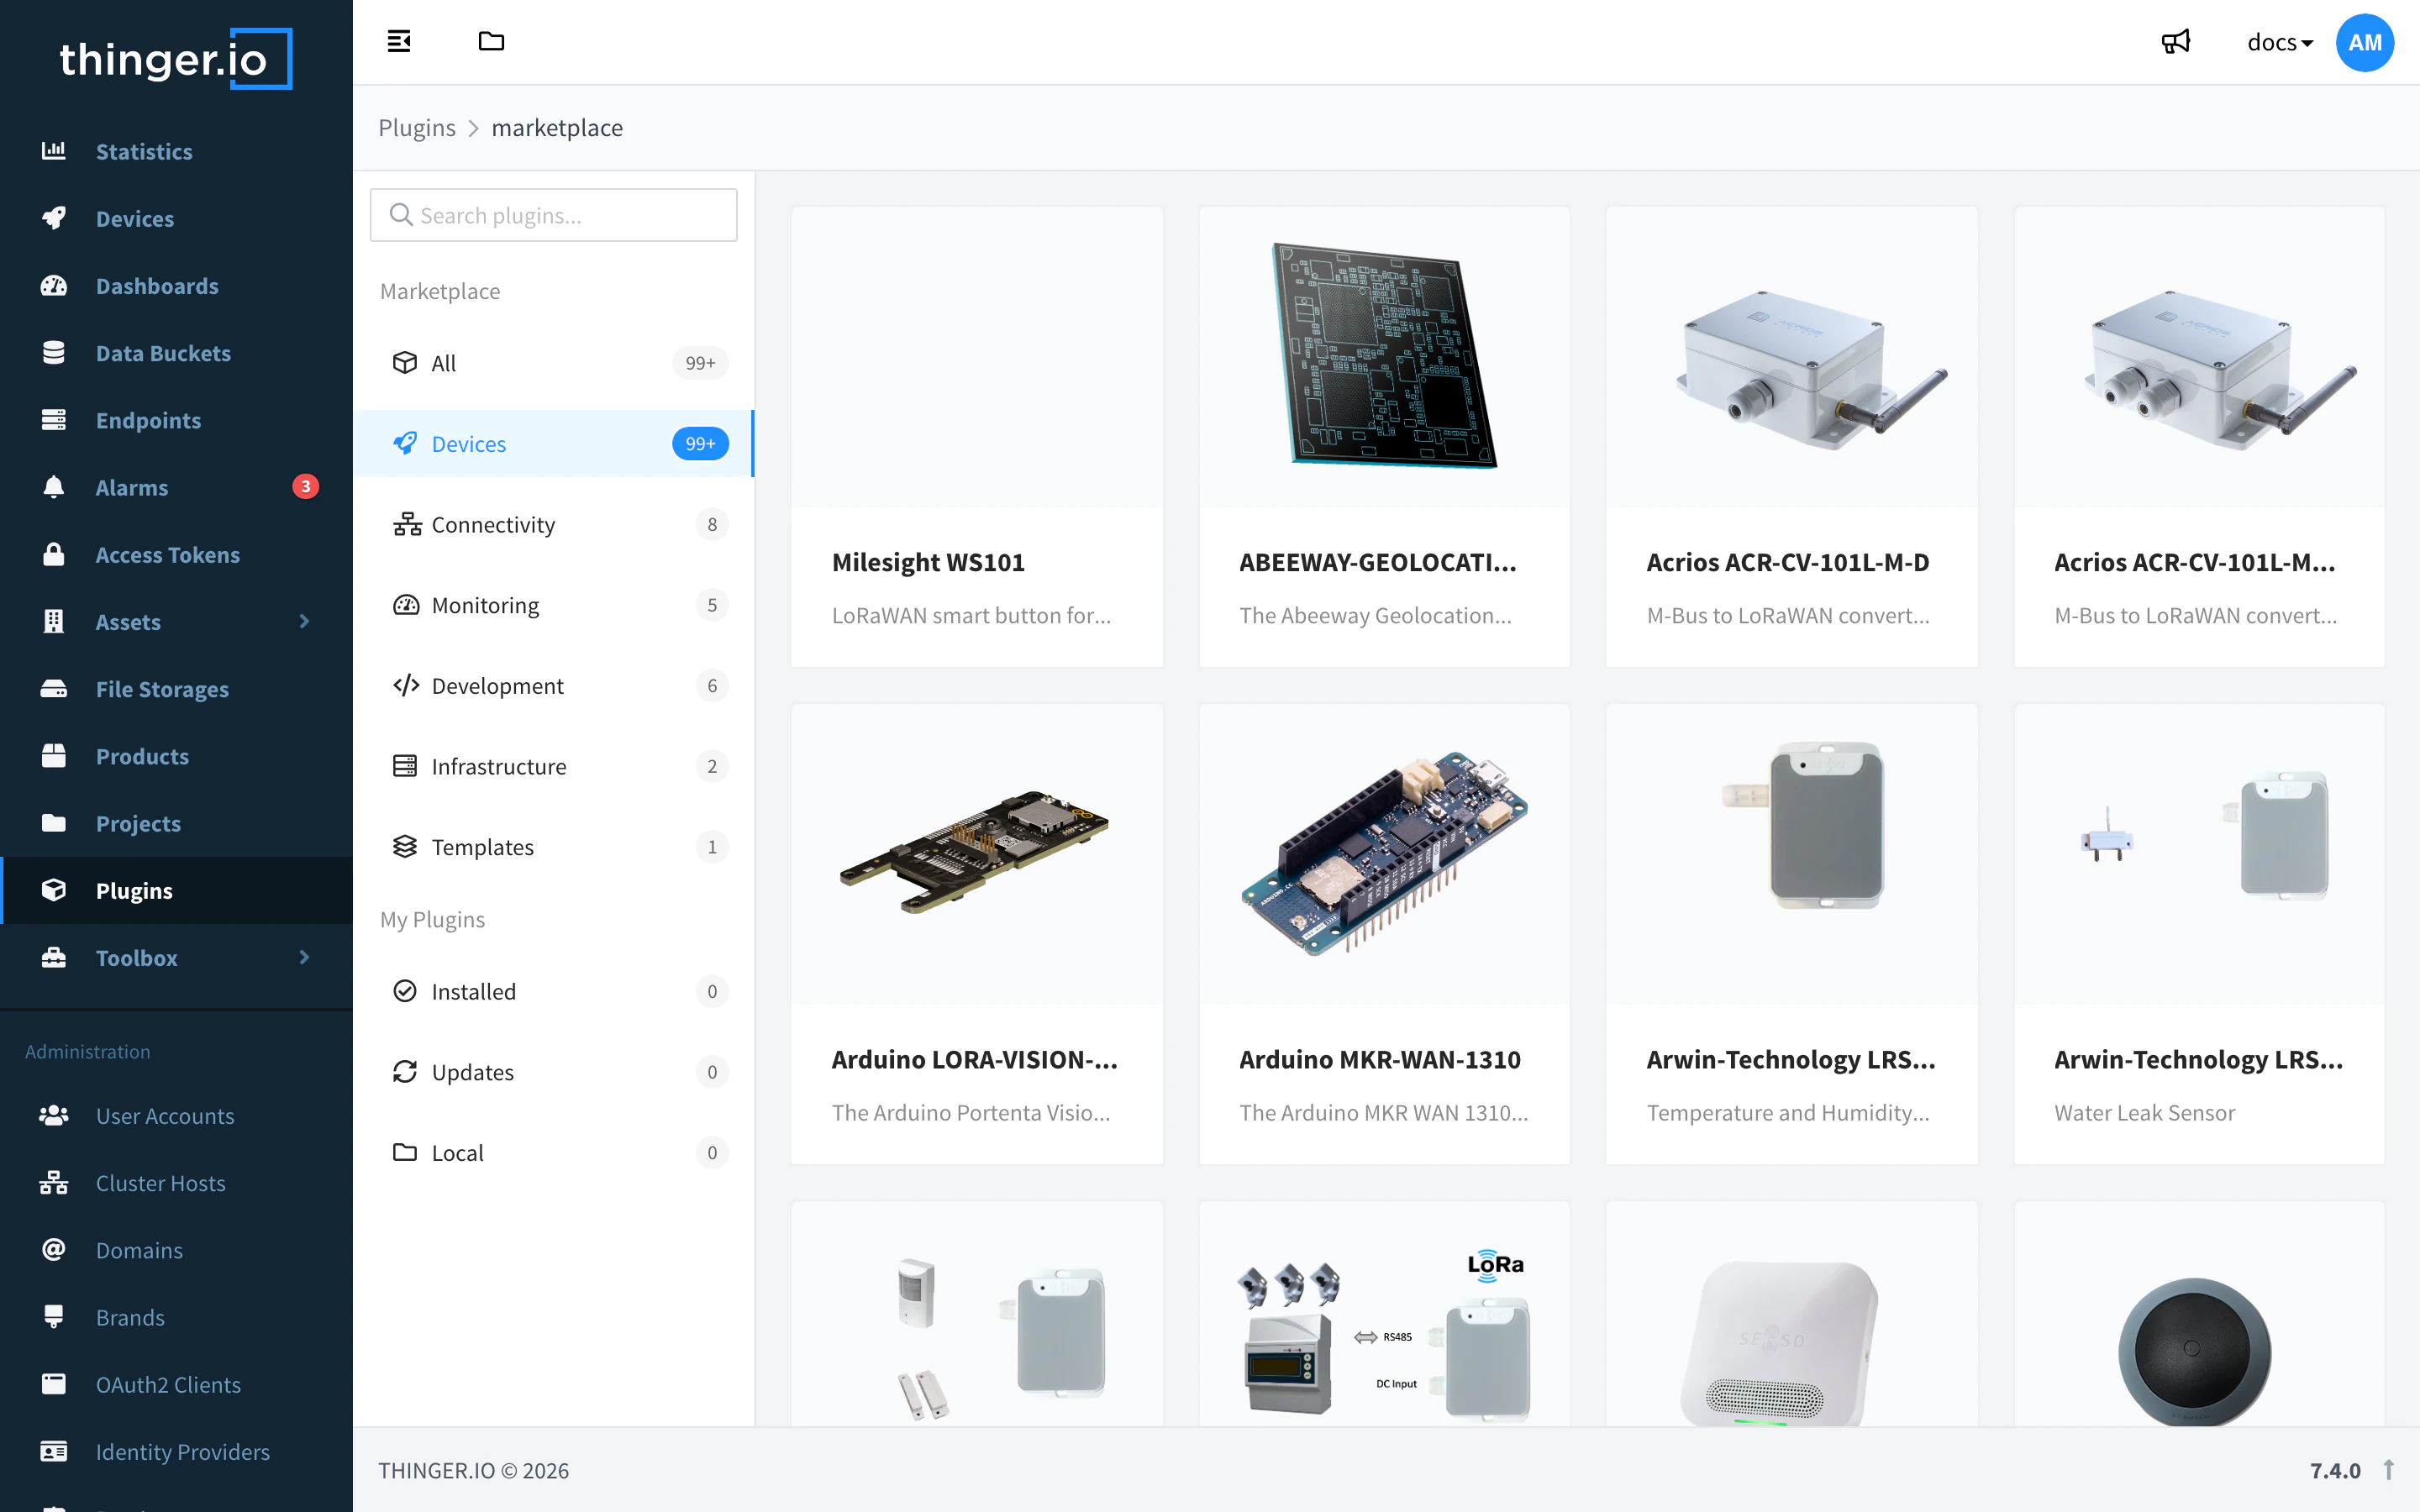Viewport: 2420px width, 1512px height.
Task: Open ABEEWAY-GEOLOCATI... plugin card
Action: pyautogui.click(x=1384, y=437)
